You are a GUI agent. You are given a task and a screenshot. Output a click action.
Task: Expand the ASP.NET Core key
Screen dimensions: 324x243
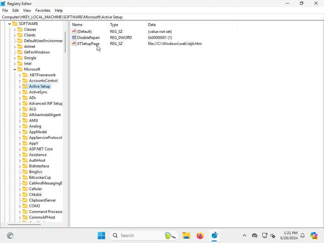coord(20,149)
